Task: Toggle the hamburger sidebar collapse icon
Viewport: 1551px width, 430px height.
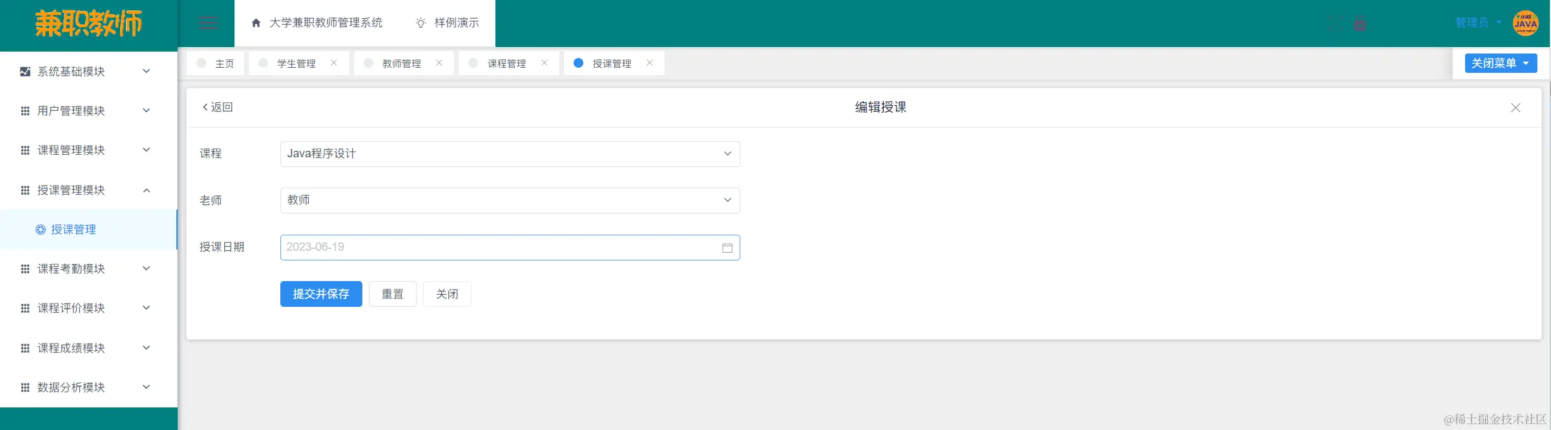Action: (x=208, y=23)
